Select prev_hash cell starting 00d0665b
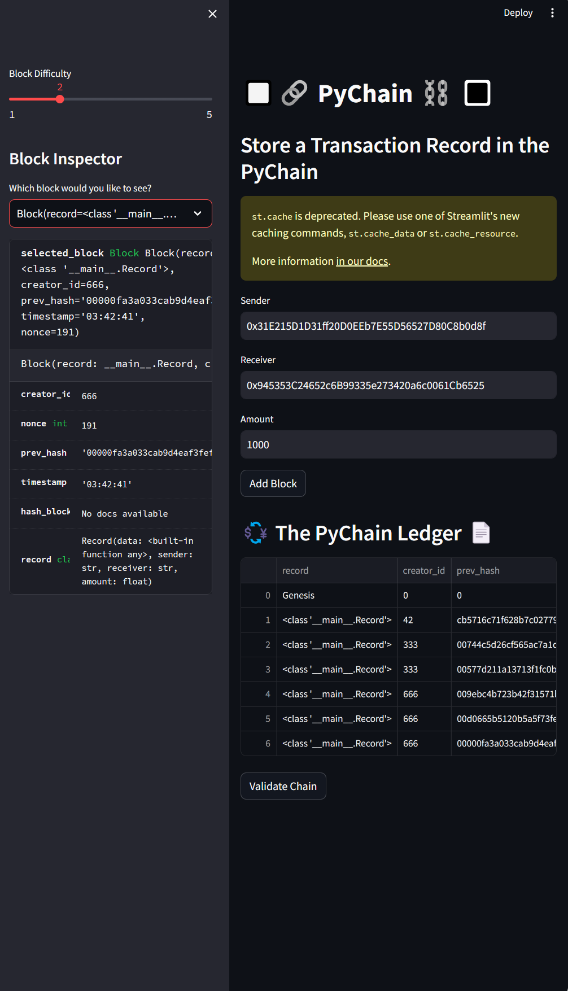 coord(504,719)
